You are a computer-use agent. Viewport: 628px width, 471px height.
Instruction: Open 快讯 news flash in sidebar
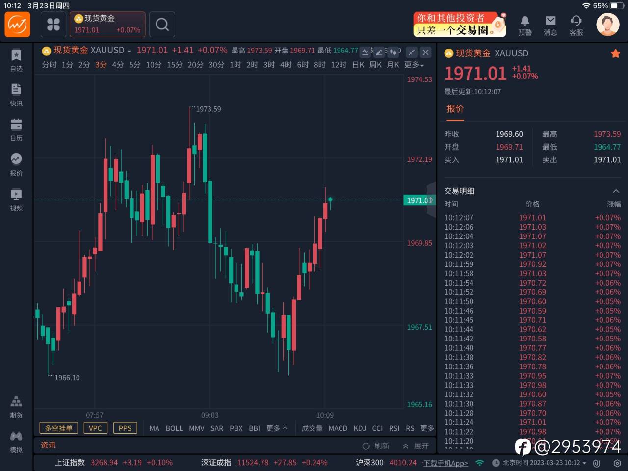coord(16,95)
